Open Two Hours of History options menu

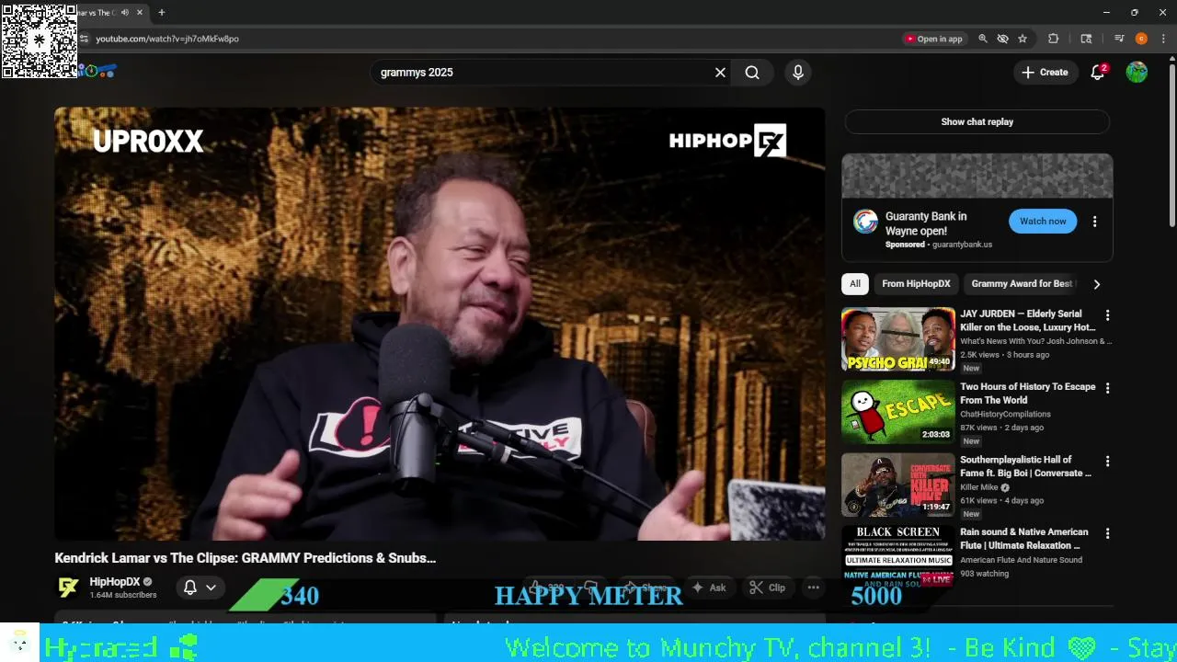(x=1107, y=388)
